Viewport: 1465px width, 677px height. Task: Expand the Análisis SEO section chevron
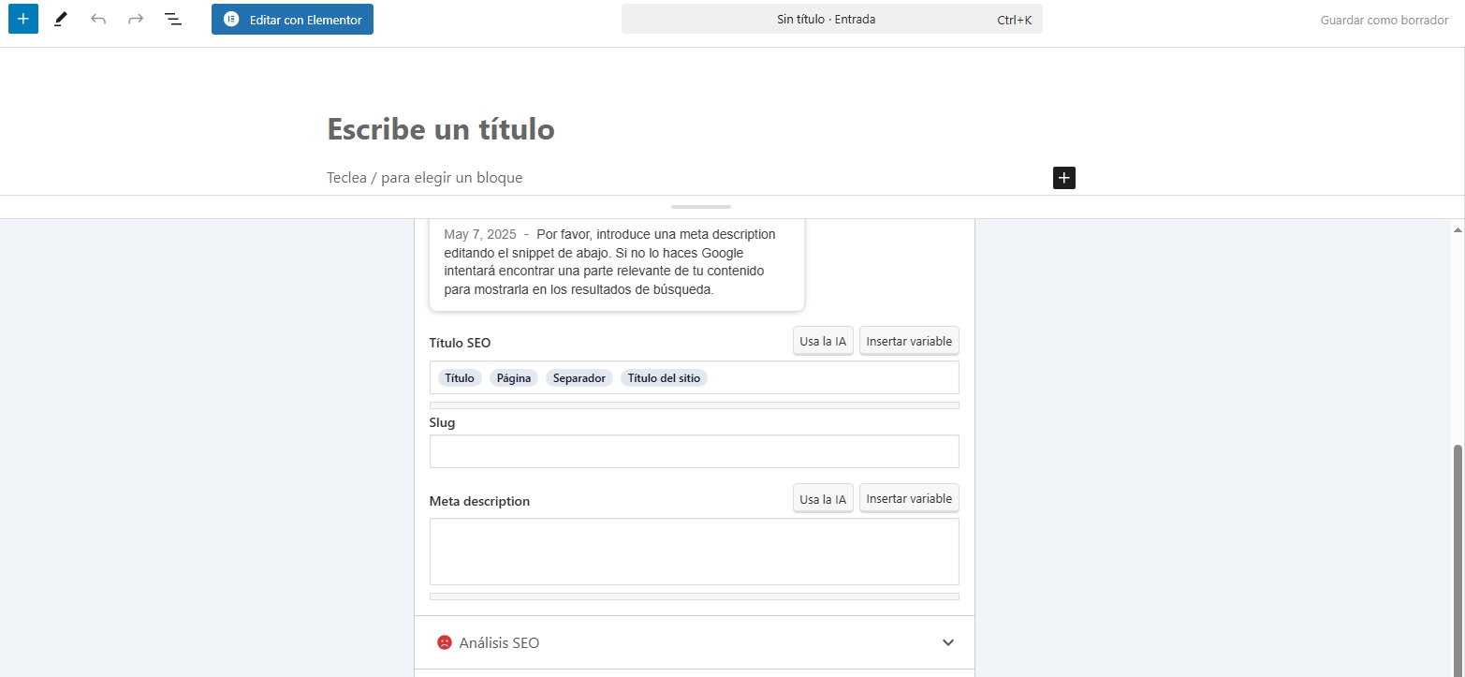coord(947,642)
